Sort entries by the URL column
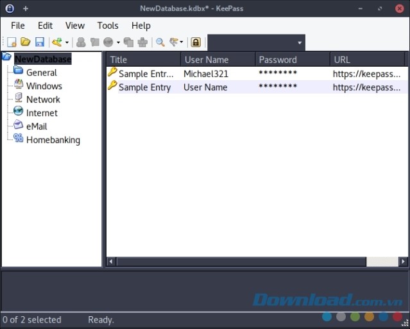 pos(367,60)
